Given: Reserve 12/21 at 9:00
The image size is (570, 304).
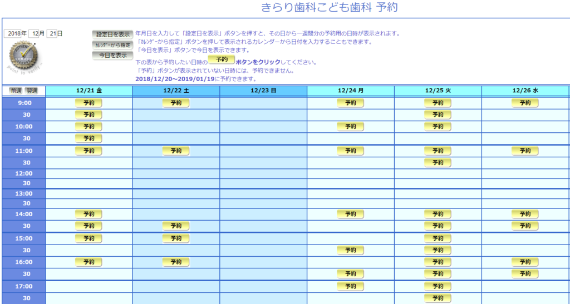Looking at the screenshot, I should 89,103.
